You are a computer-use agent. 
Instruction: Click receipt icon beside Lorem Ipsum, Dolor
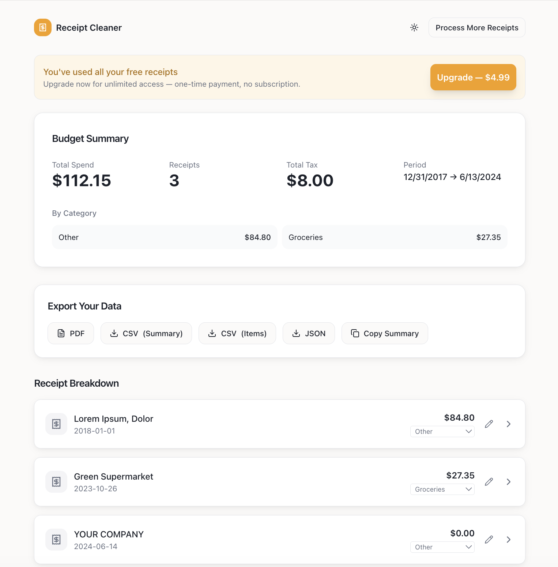[x=56, y=424]
